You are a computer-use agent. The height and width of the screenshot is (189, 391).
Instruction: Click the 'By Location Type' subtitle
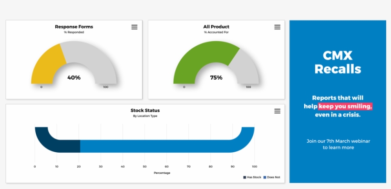(x=145, y=116)
